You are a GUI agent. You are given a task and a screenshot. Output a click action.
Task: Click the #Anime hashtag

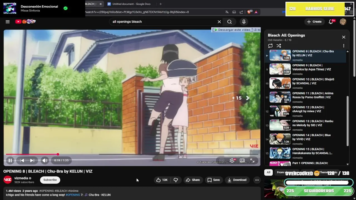73,191
